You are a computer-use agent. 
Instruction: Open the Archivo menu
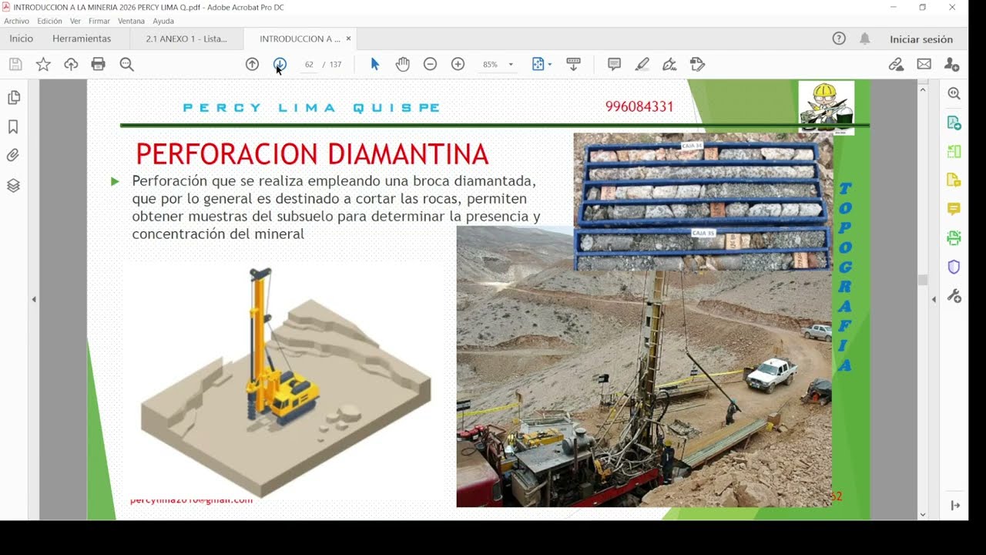click(x=16, y=21)
